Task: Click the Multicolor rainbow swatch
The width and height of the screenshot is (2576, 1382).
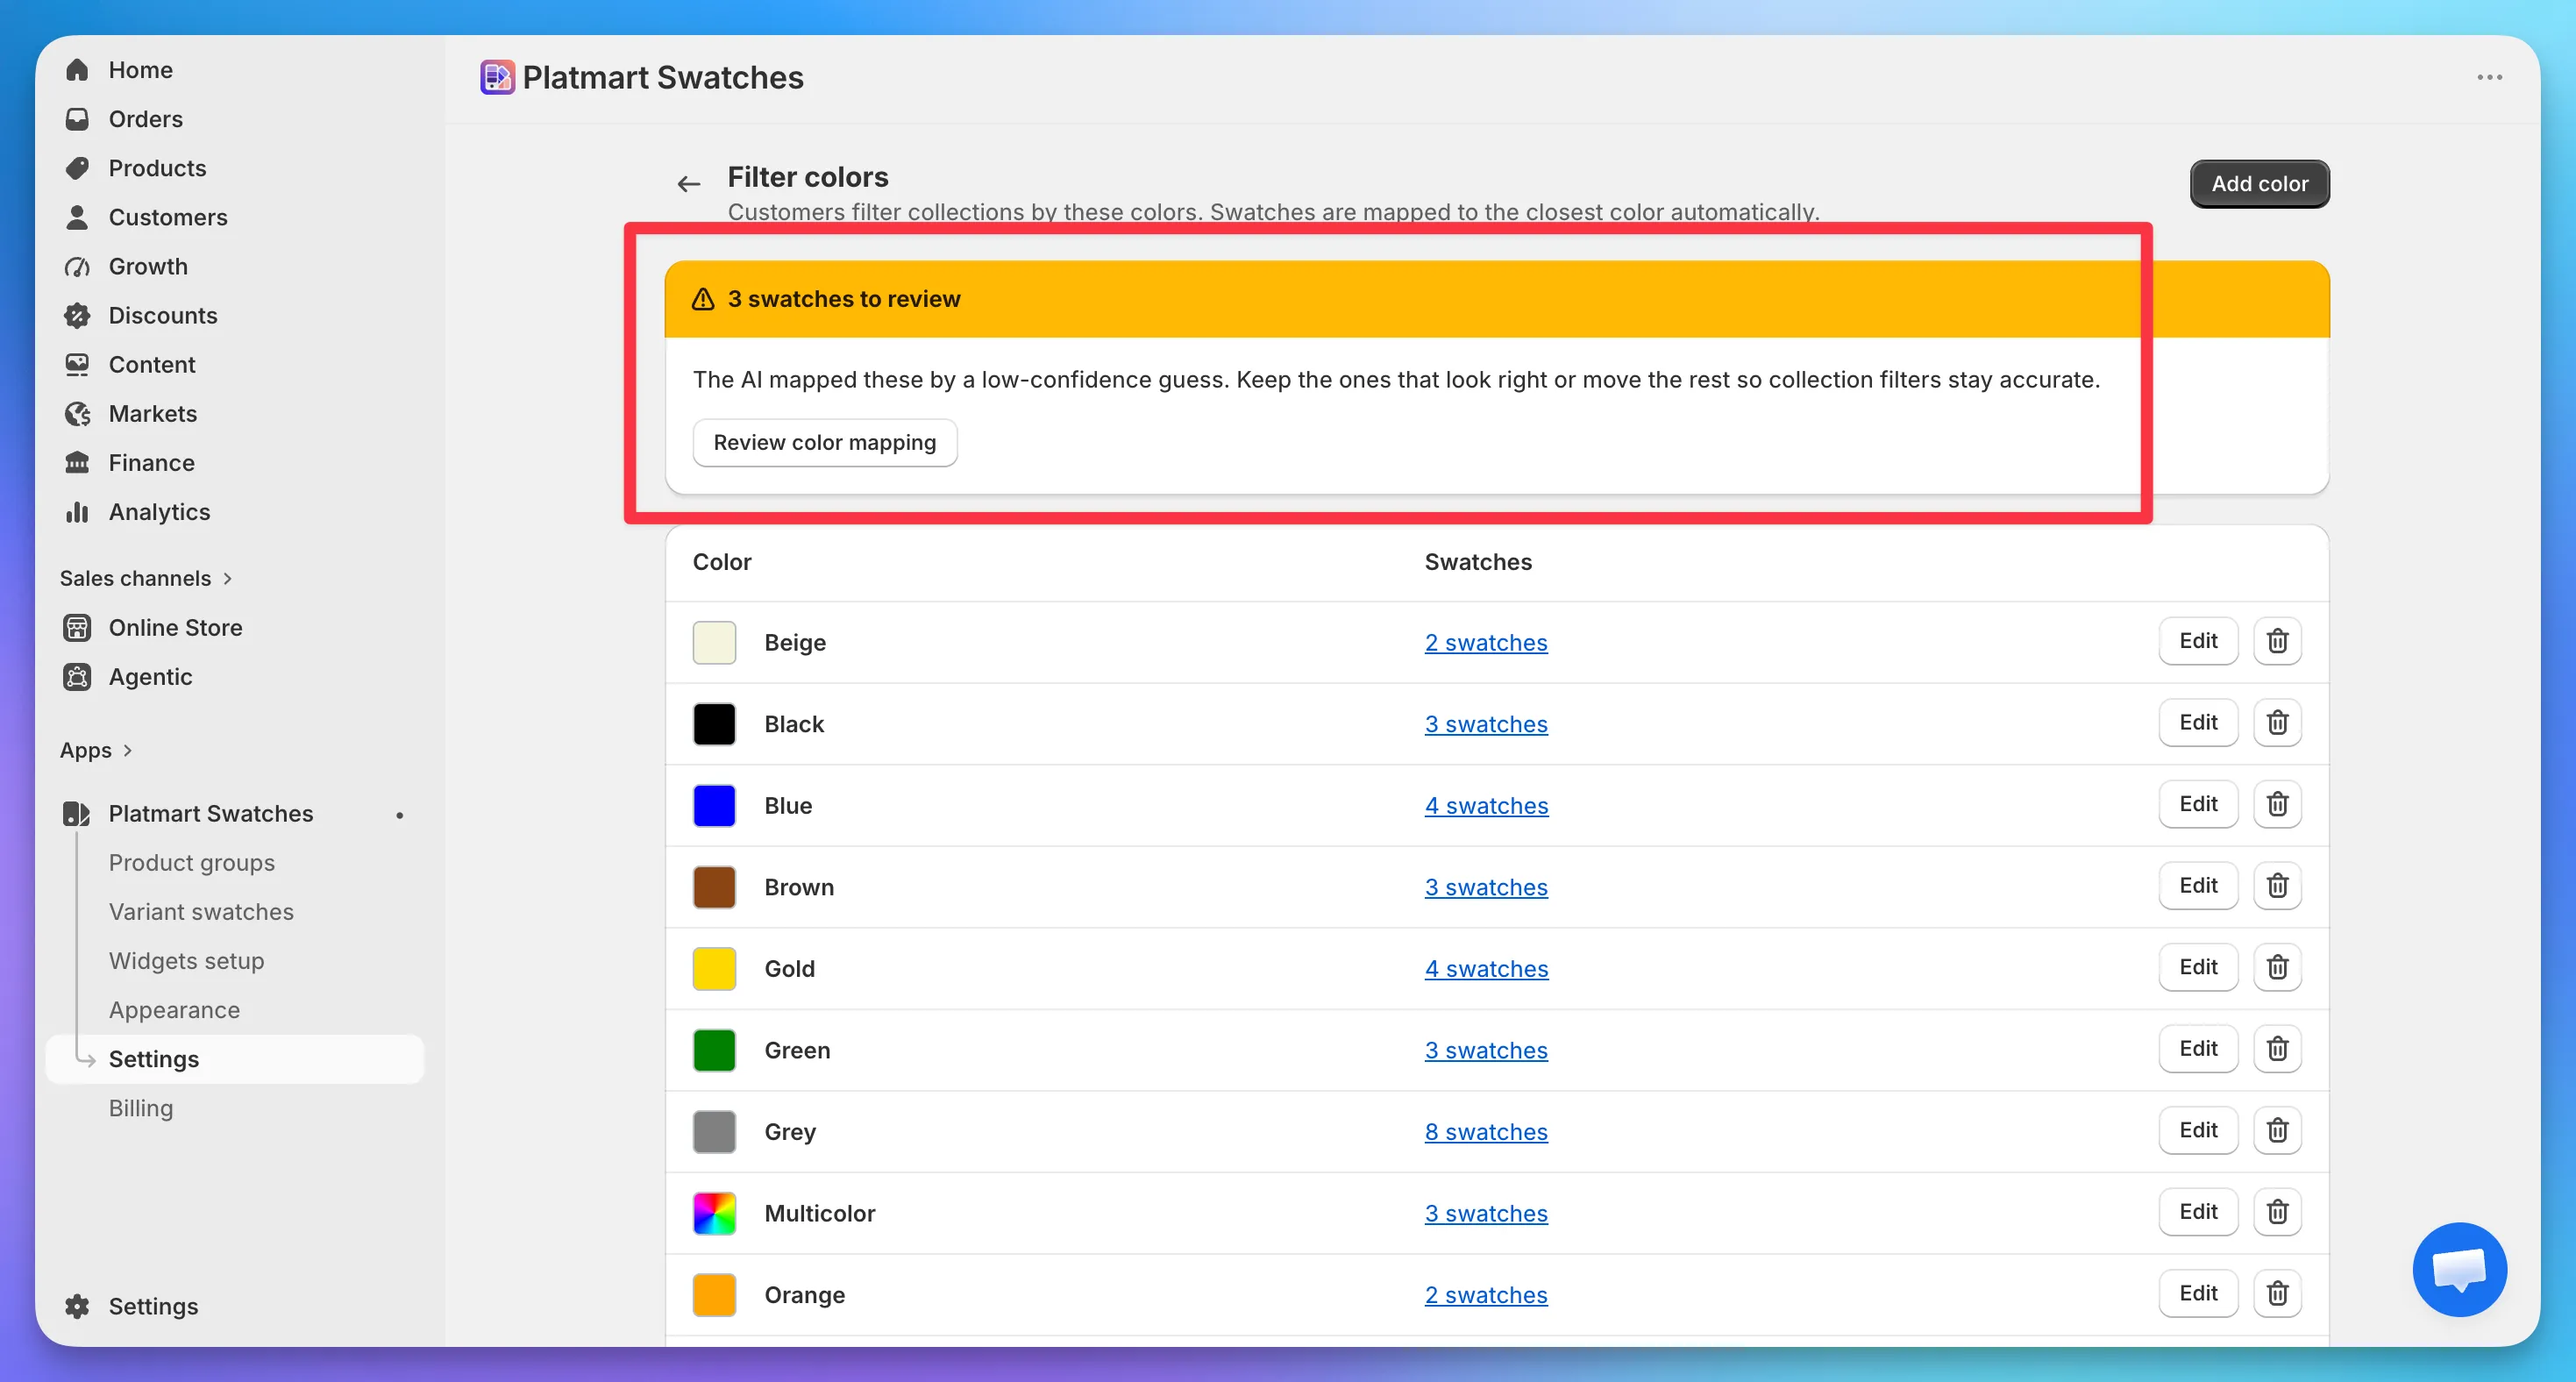Action: click(714, 1213)
